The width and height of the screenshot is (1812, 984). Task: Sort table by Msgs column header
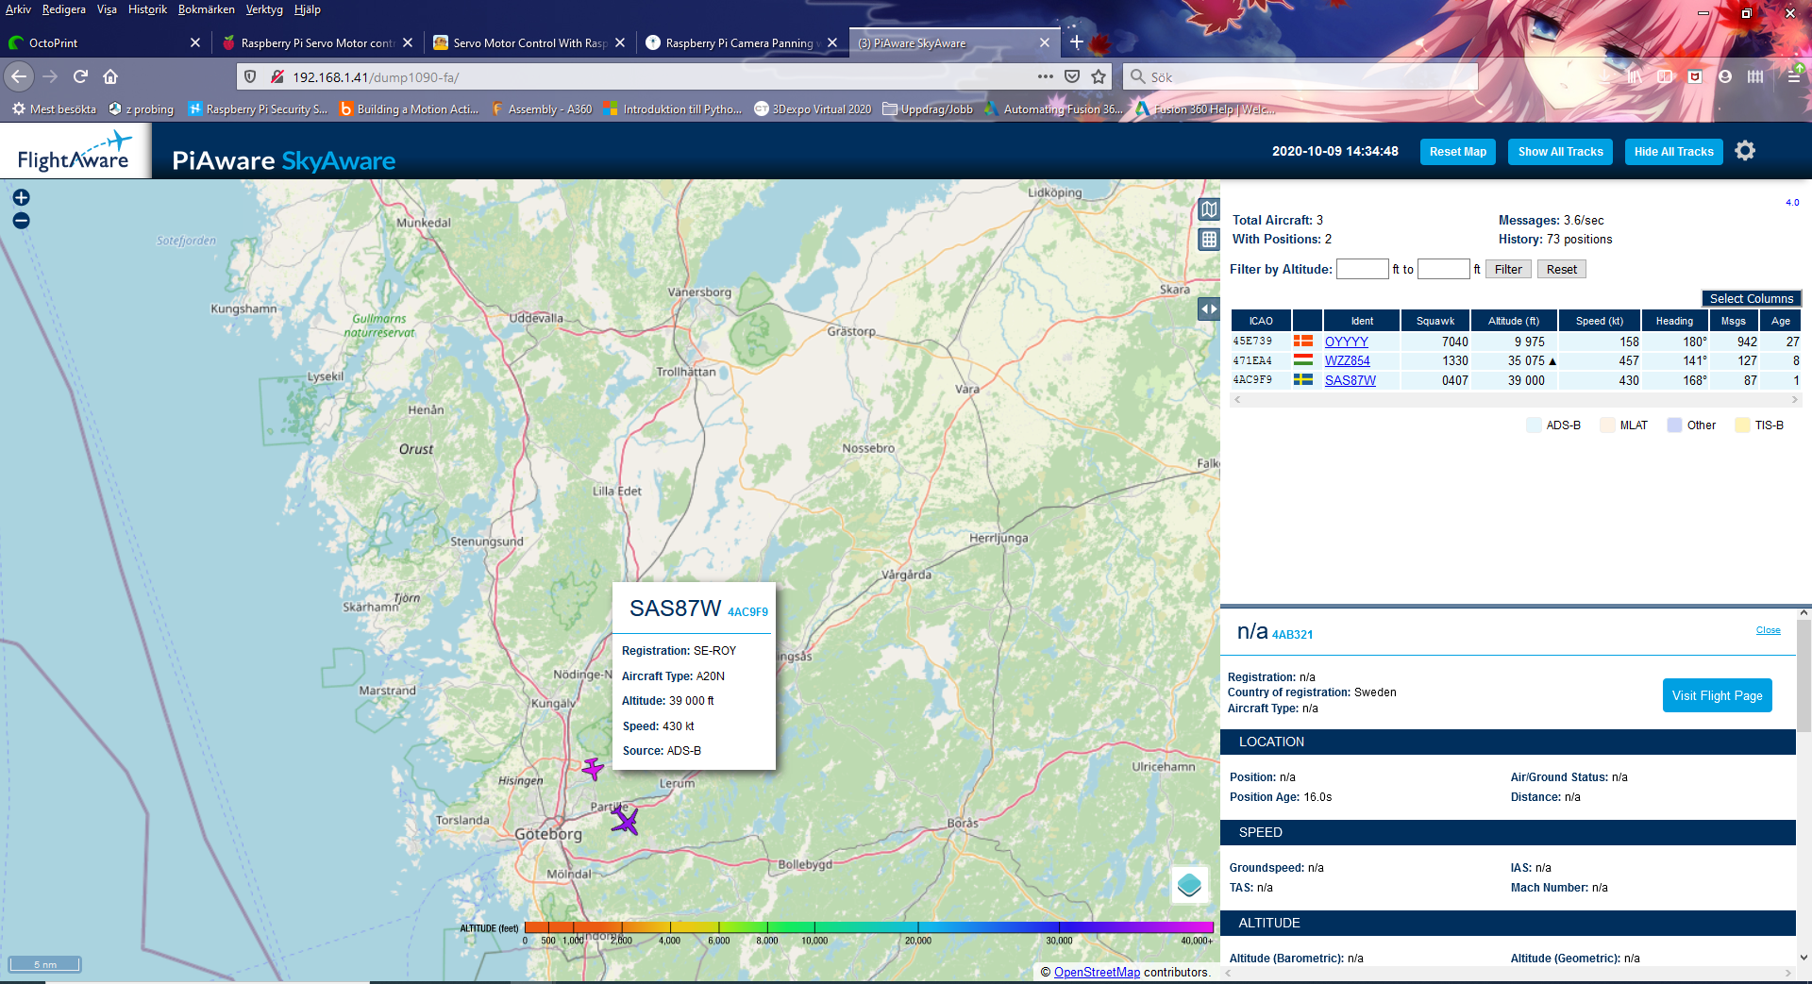pyautogui.click(x=1733, y=321)
